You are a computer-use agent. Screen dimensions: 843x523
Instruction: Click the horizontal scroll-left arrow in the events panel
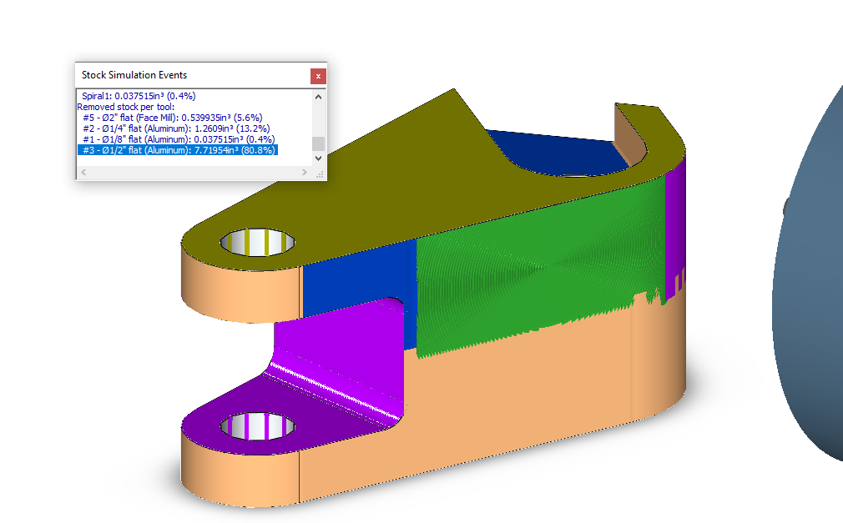(x=83, y=172)
